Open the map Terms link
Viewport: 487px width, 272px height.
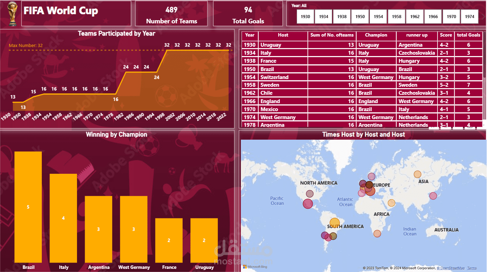pyautogui.click(x=472, y=268)
